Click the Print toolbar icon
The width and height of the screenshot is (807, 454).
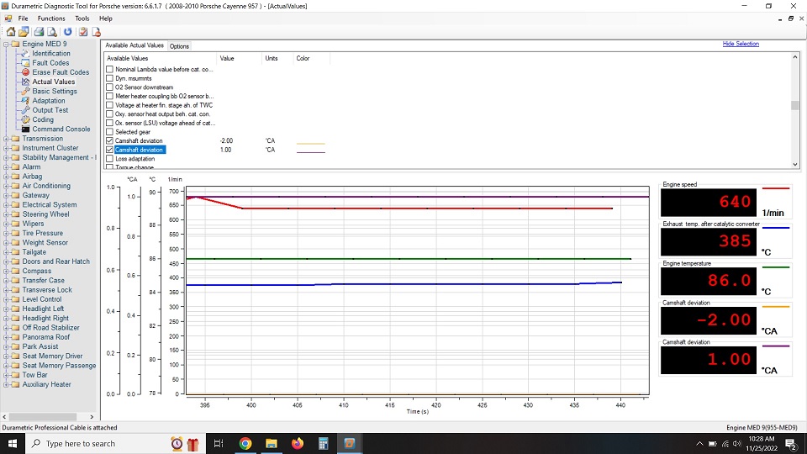pyautogui.click(x=39, y=32)
